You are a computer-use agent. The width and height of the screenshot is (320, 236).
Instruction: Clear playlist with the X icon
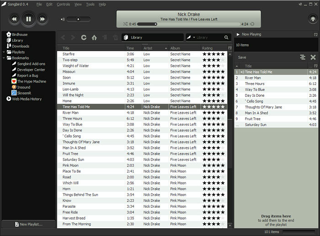click(313, 58)
